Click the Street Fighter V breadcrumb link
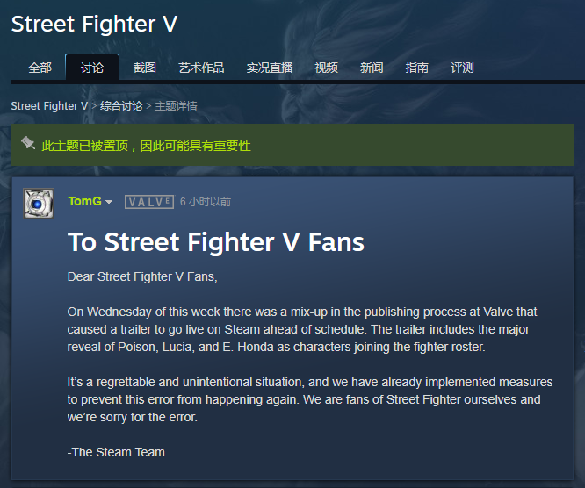585x488 pixels. [x=49, y=106]
